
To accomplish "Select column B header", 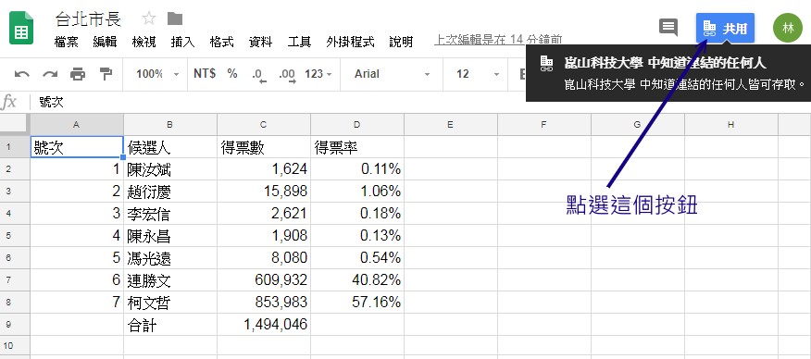I will pos(170,125).
